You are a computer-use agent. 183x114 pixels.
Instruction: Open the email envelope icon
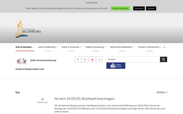99,60
